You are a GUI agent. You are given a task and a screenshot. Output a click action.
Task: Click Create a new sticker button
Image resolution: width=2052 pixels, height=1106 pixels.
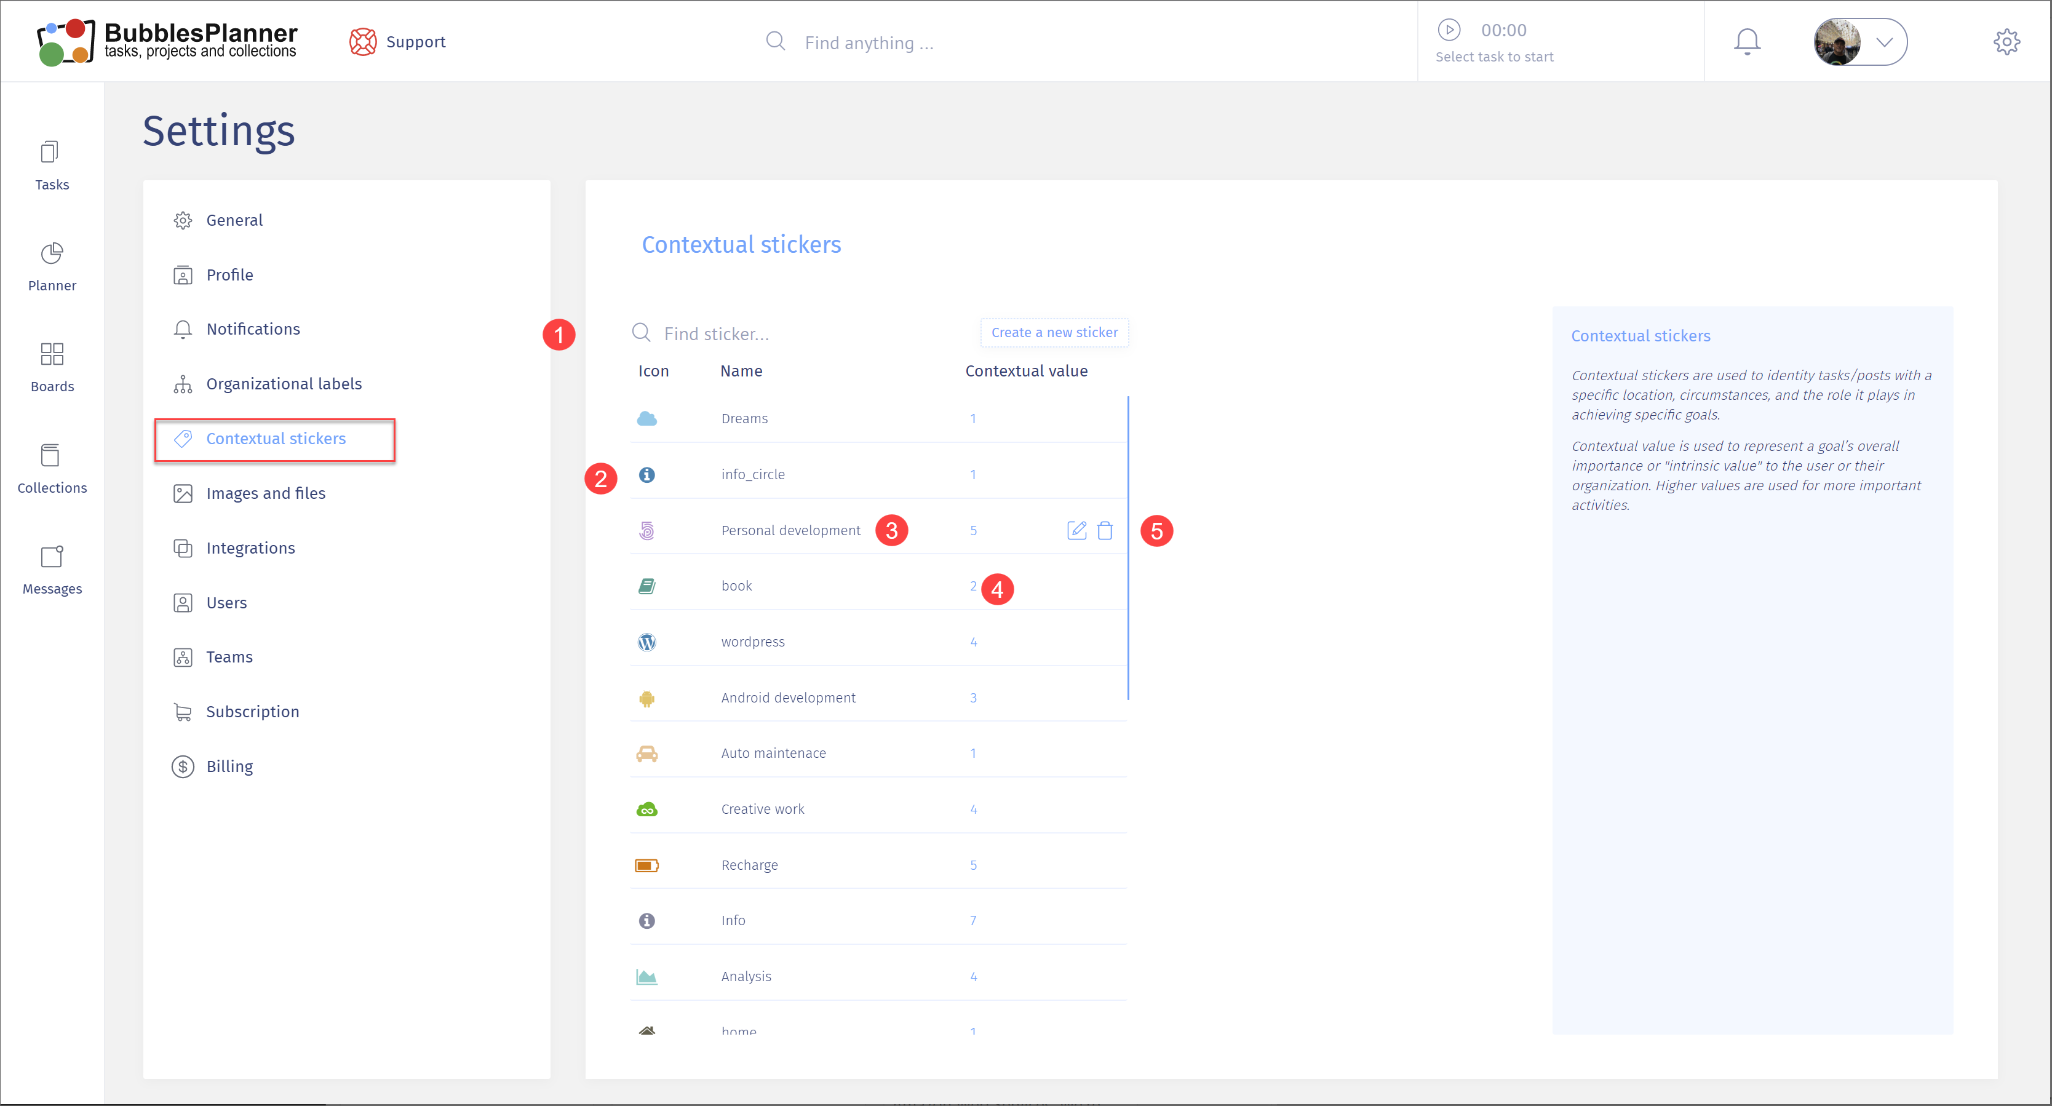pyautogui.click(x=1054, y=332)
